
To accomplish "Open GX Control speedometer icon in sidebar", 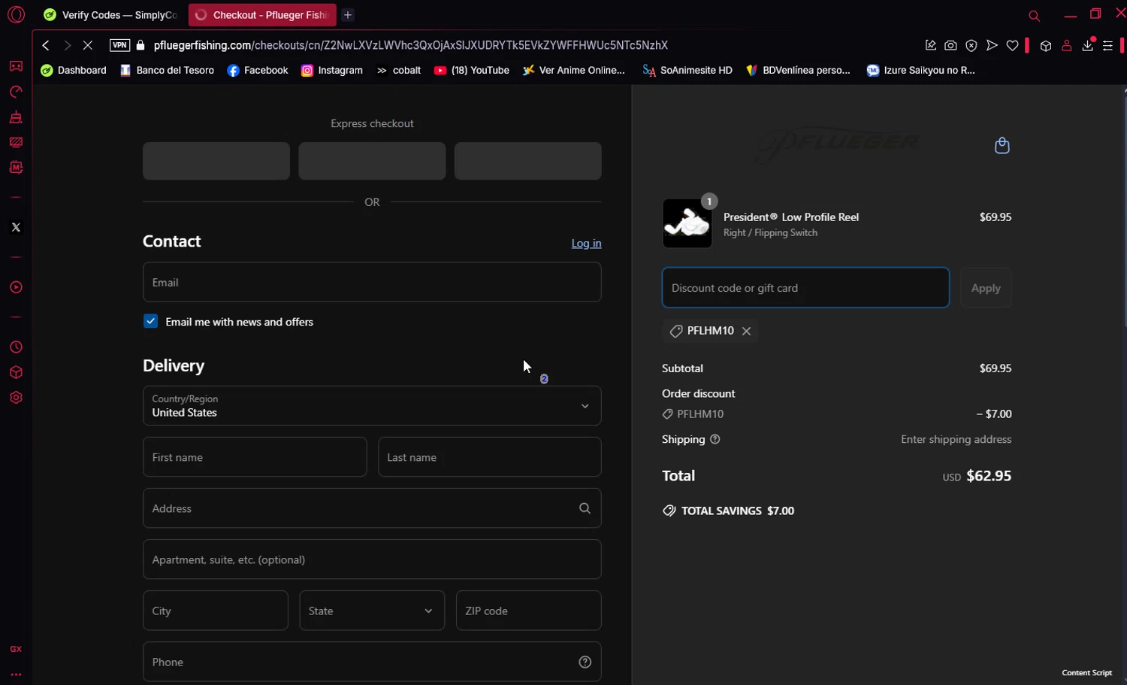I will click(16, 92).
